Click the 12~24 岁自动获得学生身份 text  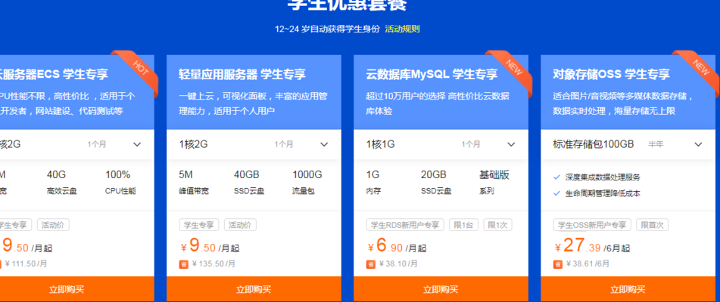coord(327,29)
